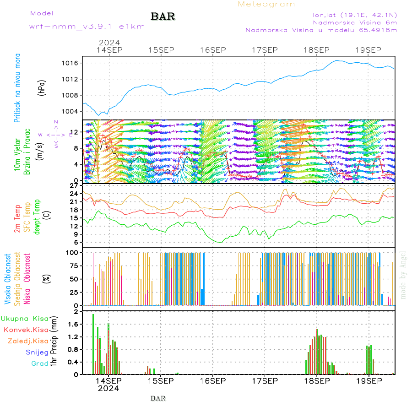412x412 pixels.
Task: Click the 27 temperature axis value
Action: pos(74,186)
